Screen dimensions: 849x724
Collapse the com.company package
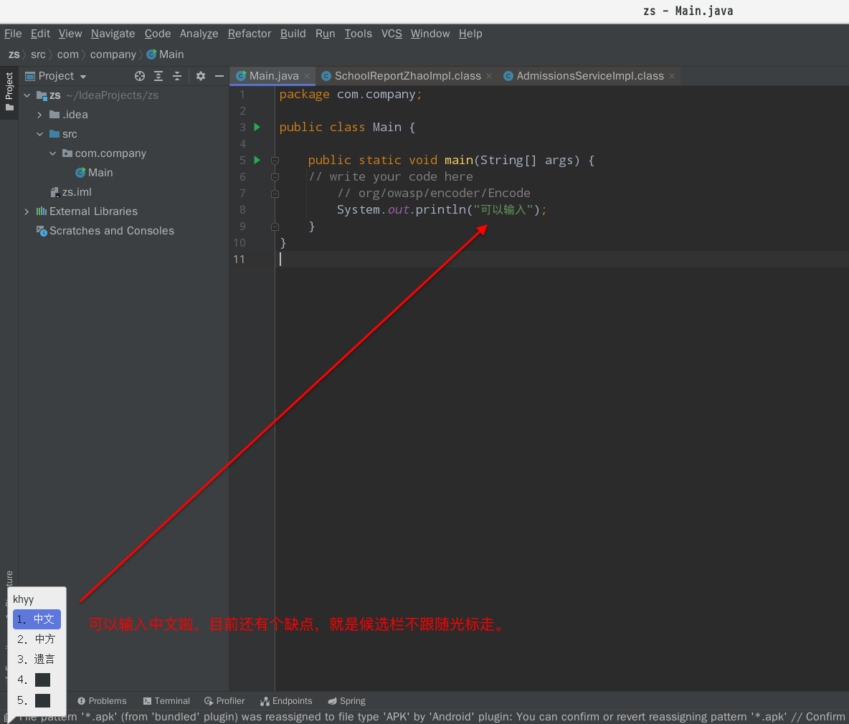point(52,153)
